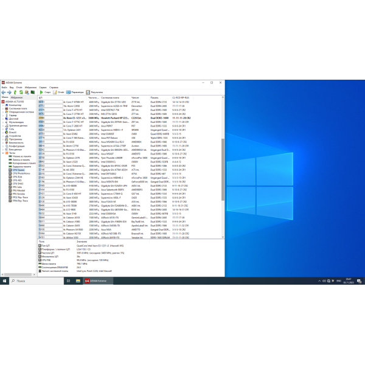Select the Задержка памяти test

point(22,167)
